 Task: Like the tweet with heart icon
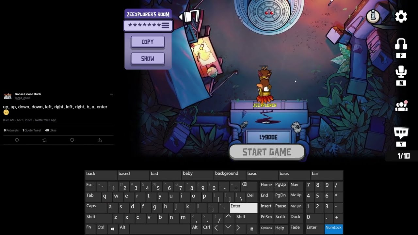pyautogui.click(x=72, y=140)
